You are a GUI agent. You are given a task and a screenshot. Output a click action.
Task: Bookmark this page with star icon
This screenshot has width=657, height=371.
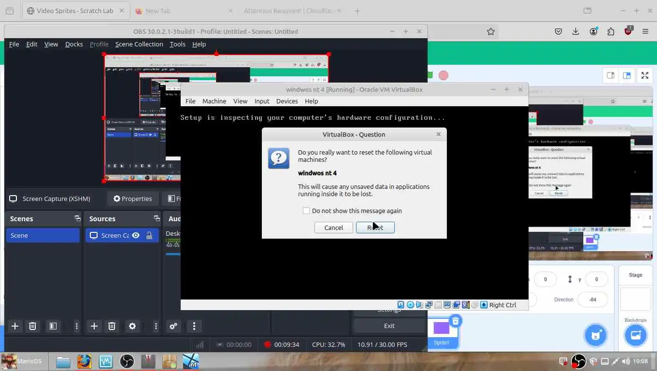[491, 31]
